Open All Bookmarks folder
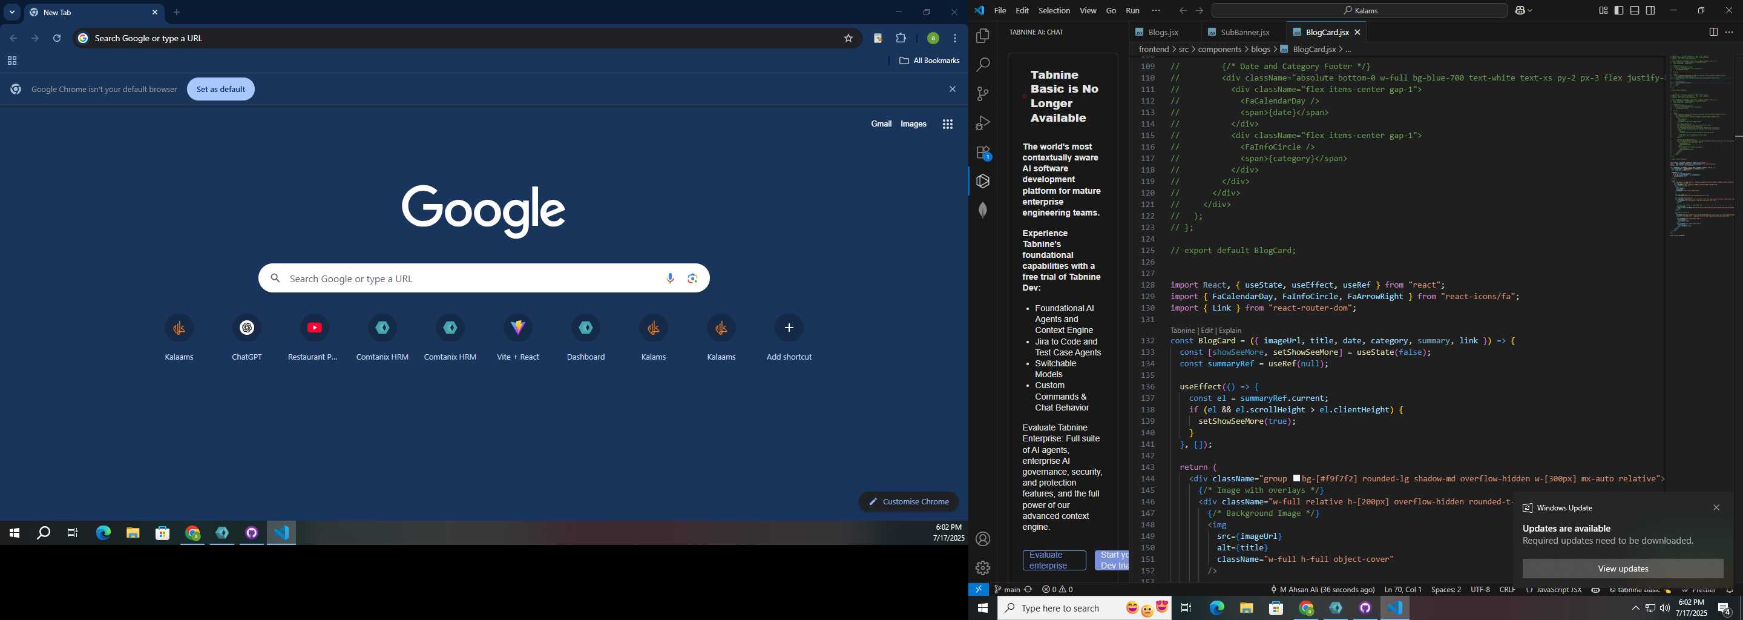1743x620 pixels. [x=929, y=61]
